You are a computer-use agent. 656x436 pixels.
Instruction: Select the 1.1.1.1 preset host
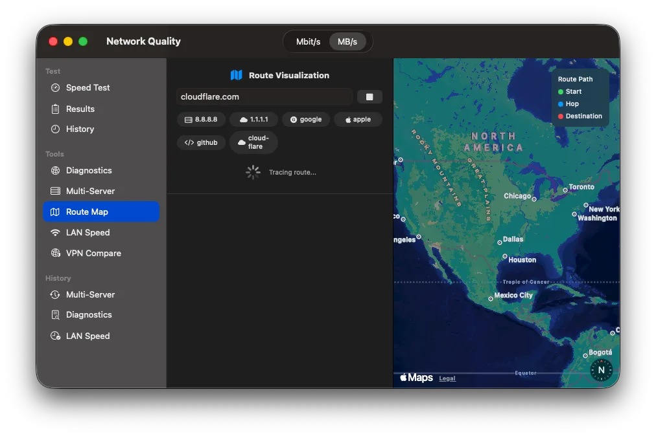click(x=253, y=120)
